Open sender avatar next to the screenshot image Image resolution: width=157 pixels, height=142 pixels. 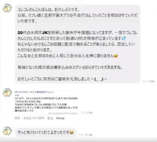(x=7, y=93)
